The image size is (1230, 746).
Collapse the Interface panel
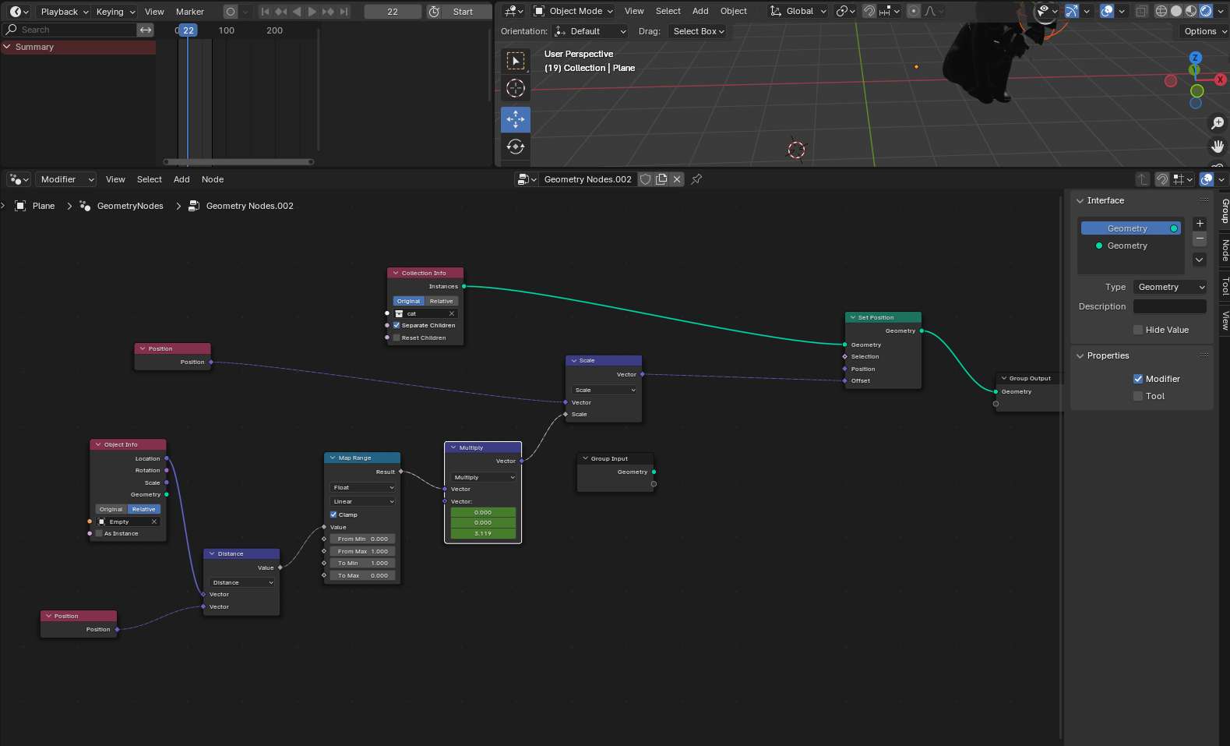click(1080, 200)
